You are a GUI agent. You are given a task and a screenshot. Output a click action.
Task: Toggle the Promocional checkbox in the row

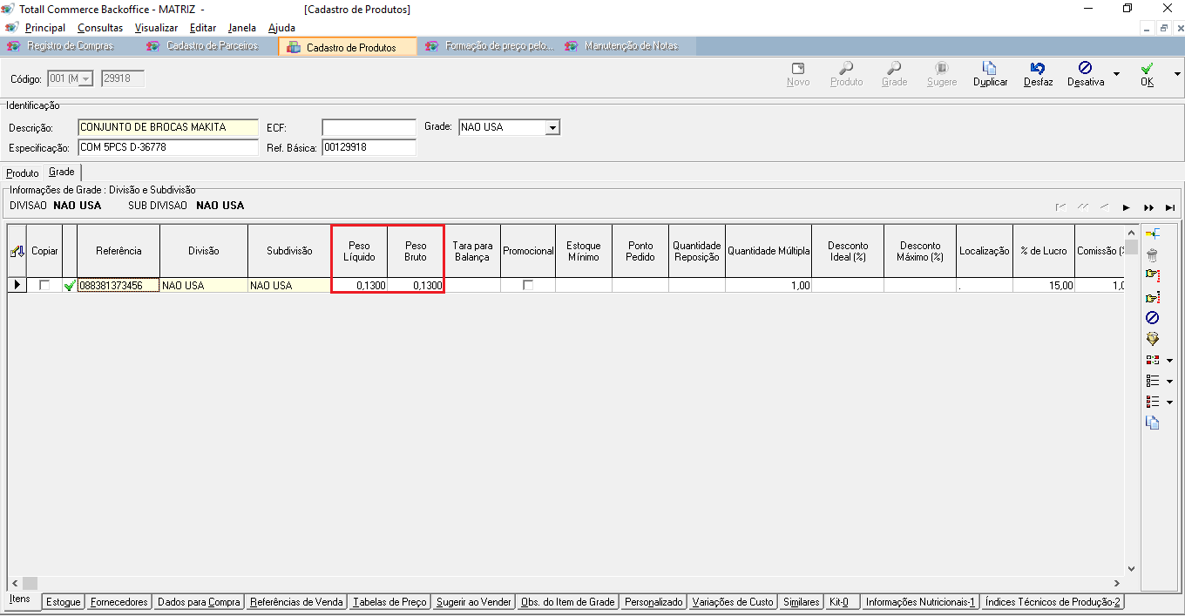tap(528, 285)
